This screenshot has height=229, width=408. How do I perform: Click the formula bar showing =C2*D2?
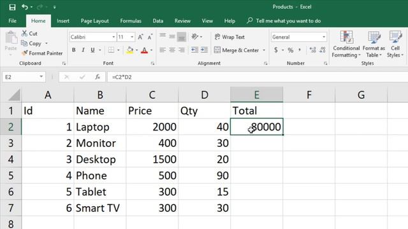pyautogui.click(x=258, y=77)
